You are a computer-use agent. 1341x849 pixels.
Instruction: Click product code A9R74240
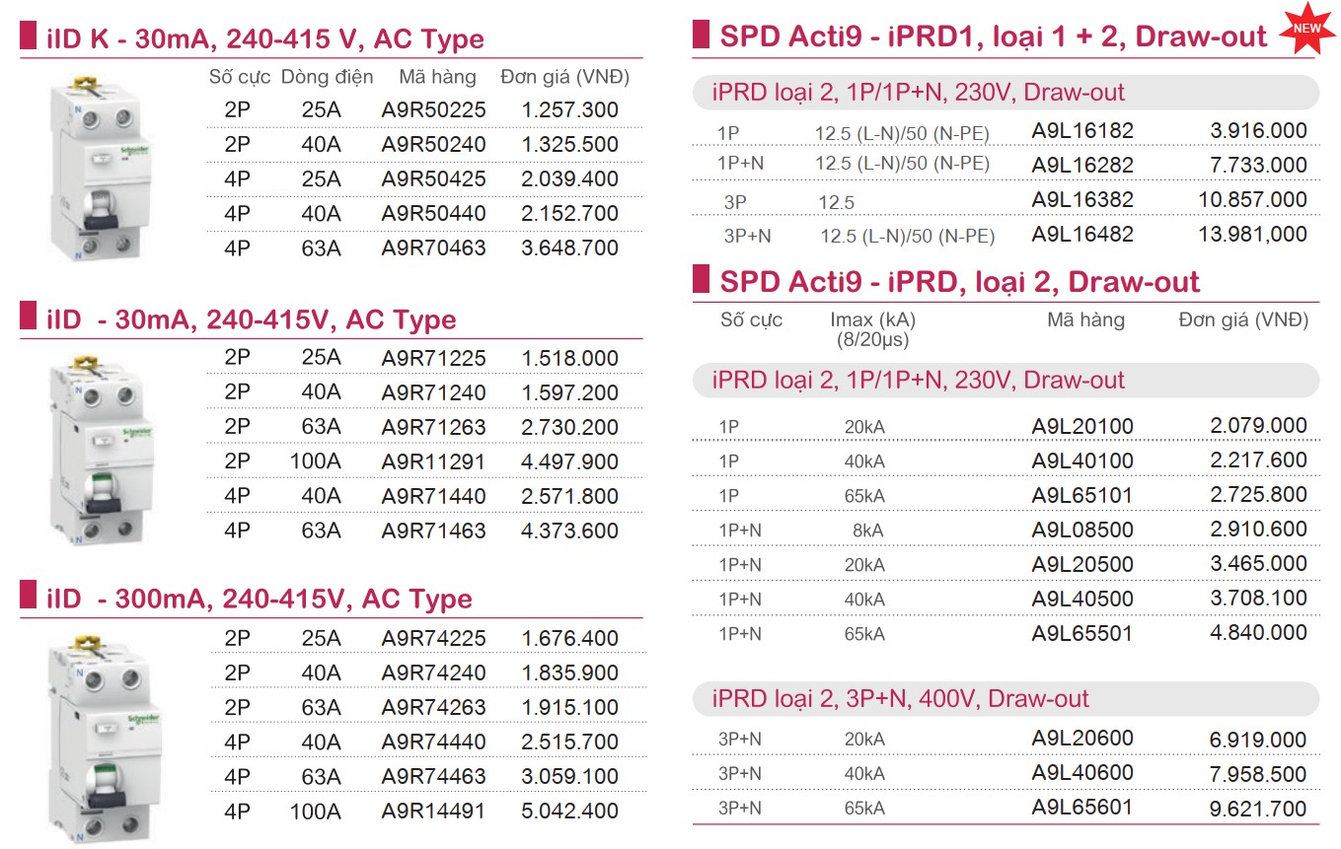(434, 673)
